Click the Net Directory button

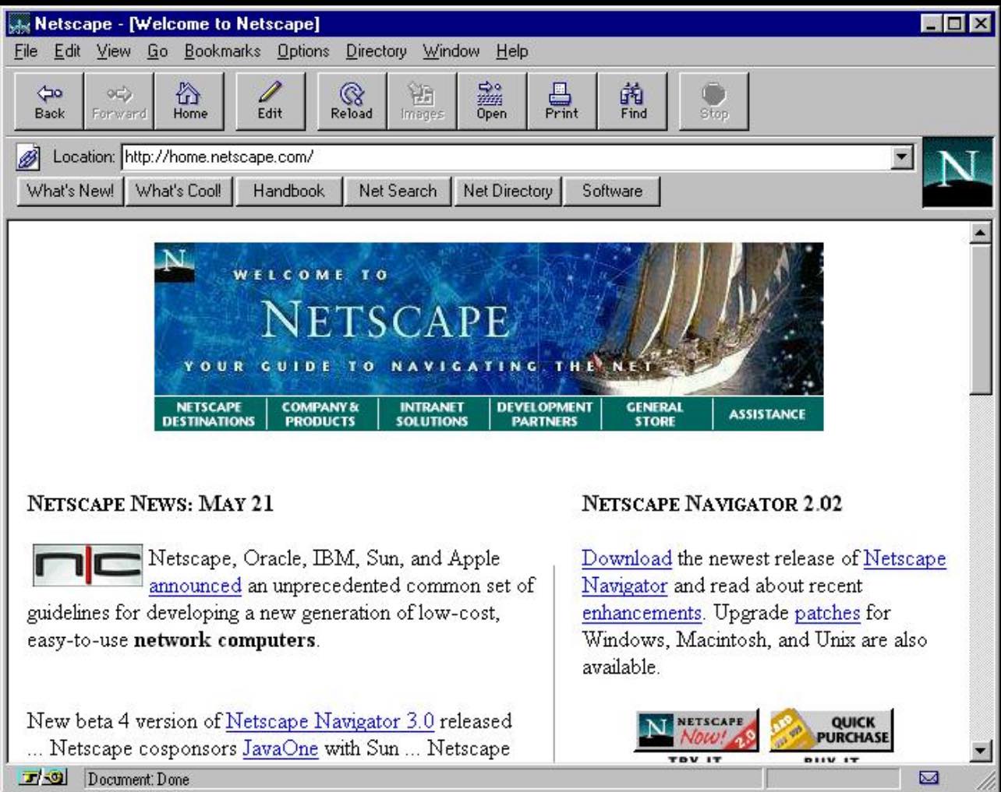(508, 191)
